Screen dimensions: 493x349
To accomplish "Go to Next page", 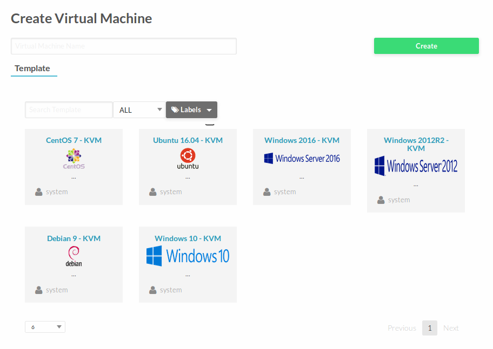I will tap(451, 328).
